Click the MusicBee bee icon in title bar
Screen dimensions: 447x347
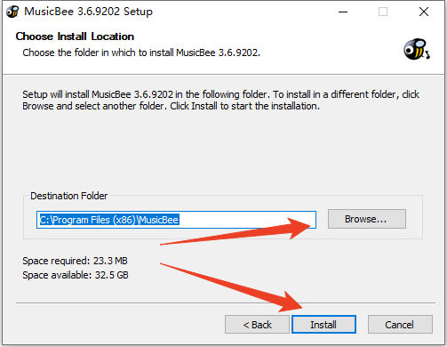12,12
